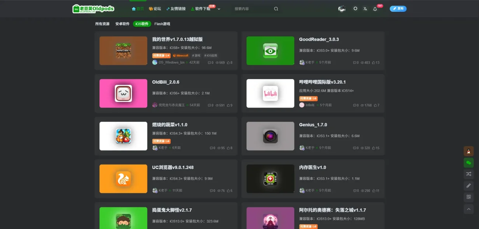This screenshot has height=229, width=479.
Task: Click the Minecraft tag on 我的世界
Action: point(181,56)
